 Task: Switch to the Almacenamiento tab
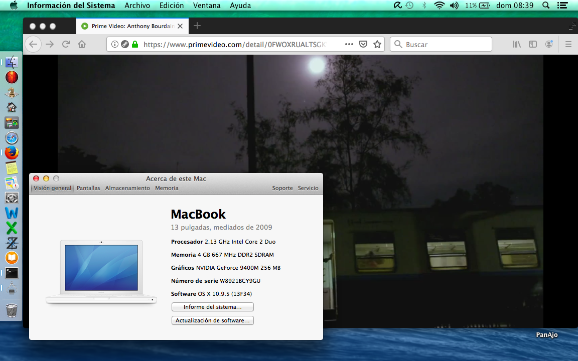click(127, 188)
